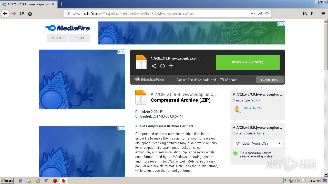Launch Chrome from the taskbar
328x184 pixels.
point(46,181)
